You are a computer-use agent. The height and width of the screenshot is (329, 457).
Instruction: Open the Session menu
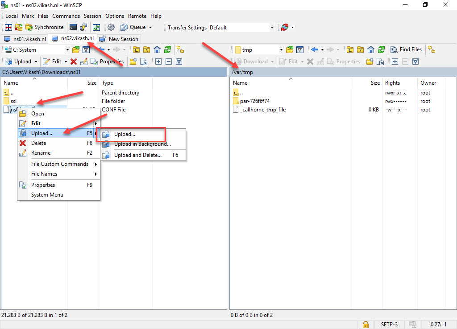[92, 16]
